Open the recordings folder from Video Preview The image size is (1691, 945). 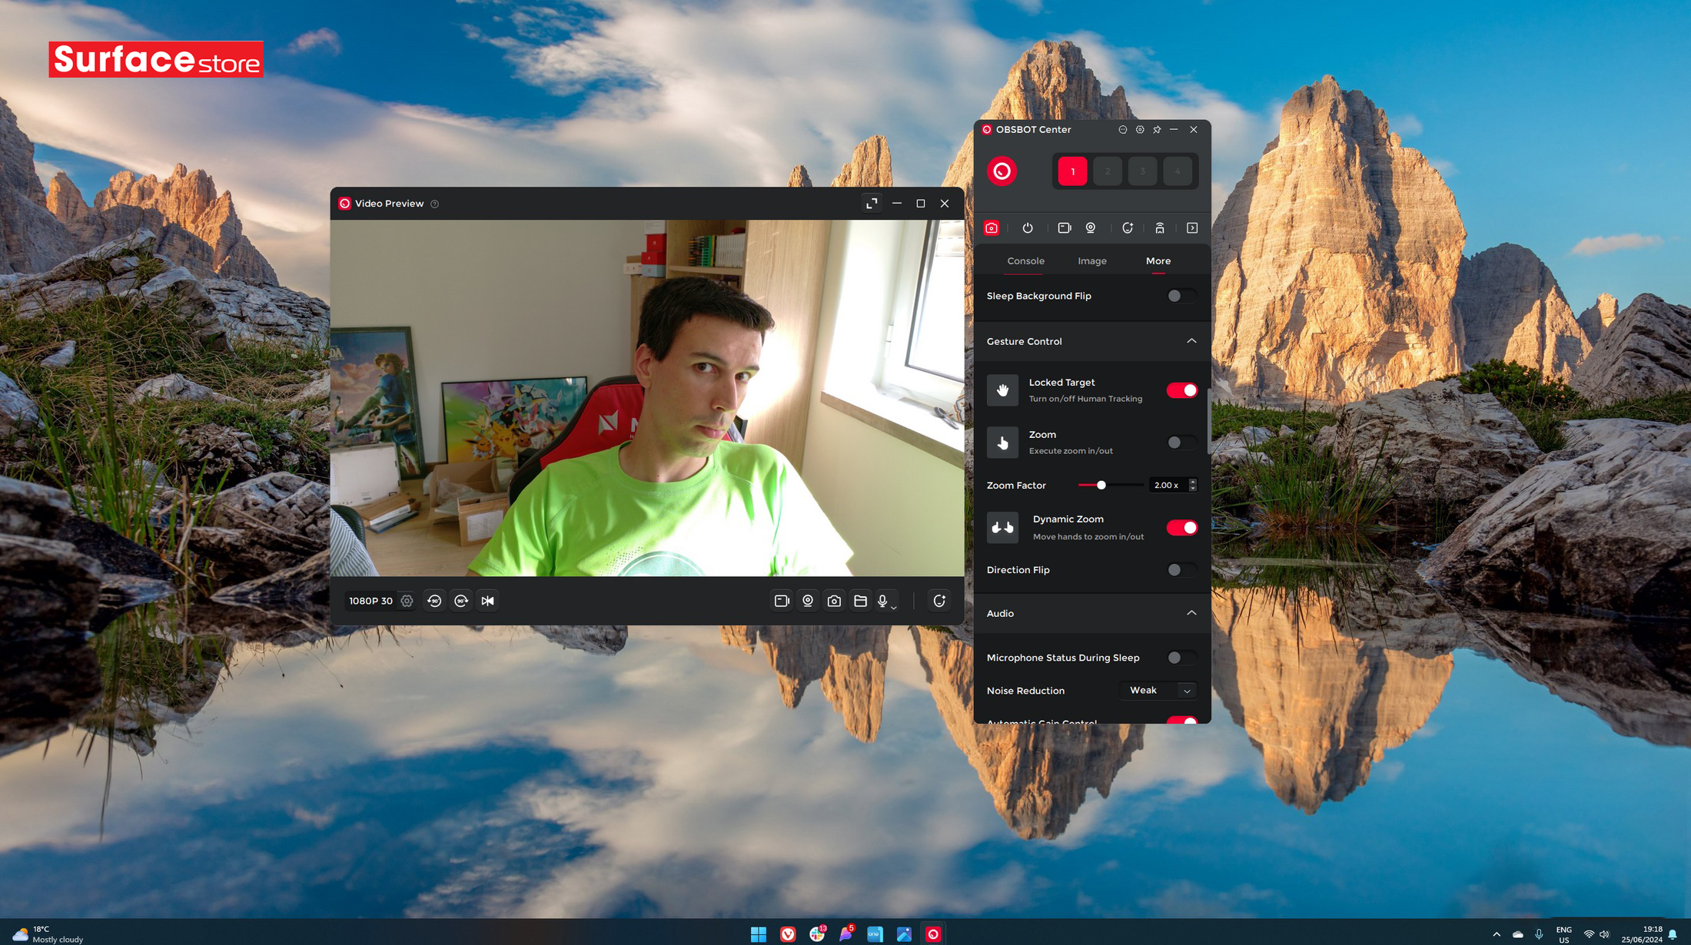(860, 601)
